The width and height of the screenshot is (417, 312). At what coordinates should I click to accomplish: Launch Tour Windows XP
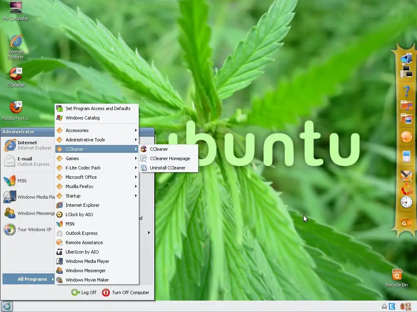(x=29, y=230)
